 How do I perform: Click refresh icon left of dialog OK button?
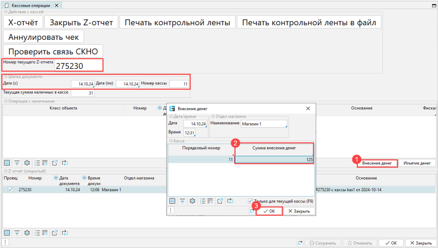pos(253,211)
